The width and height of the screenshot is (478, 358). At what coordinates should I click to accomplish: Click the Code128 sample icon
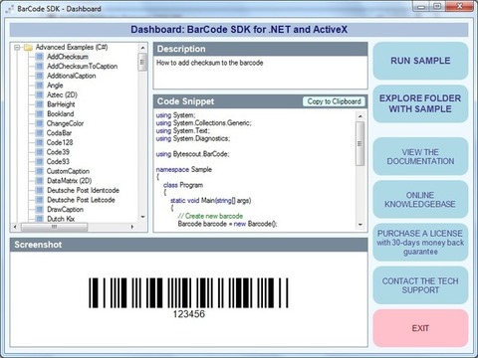(x=40, y=142)
